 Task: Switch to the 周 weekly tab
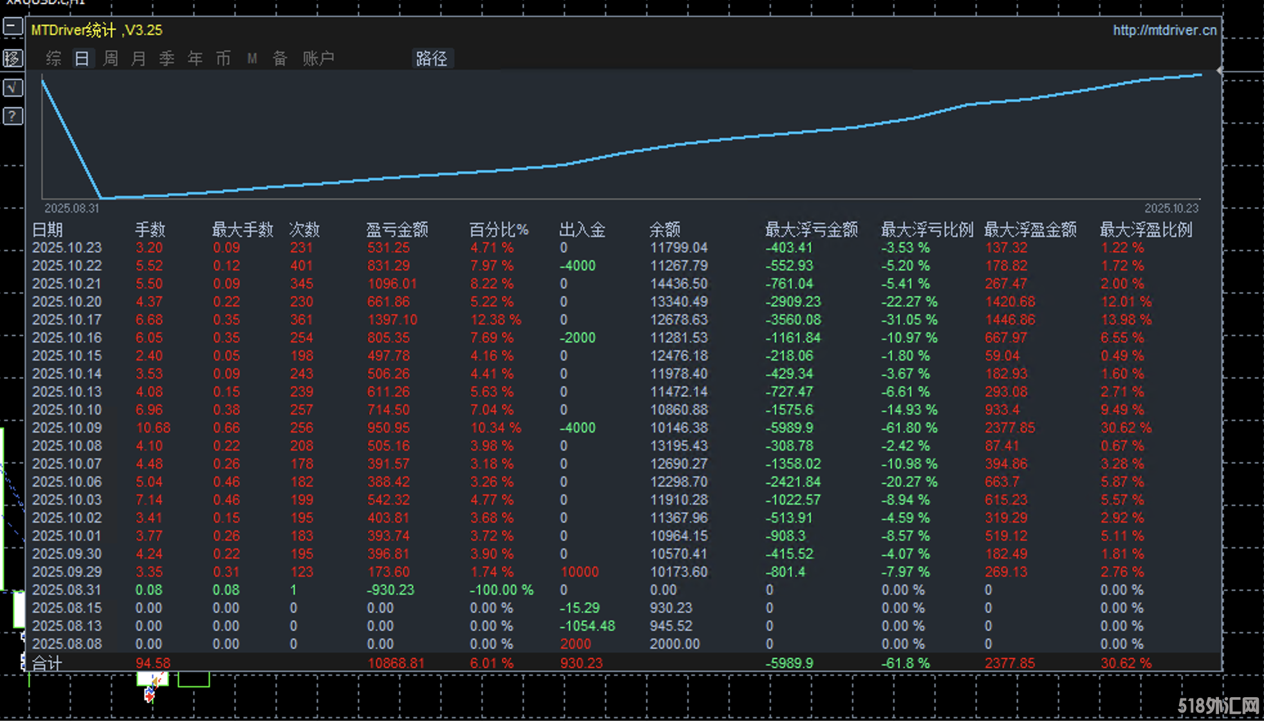[111, 59]
